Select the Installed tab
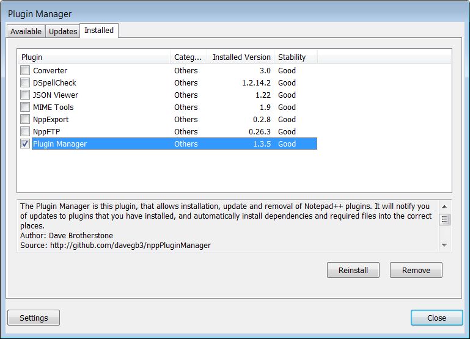This screenshot has width=470, height=339. click(99, 31)
